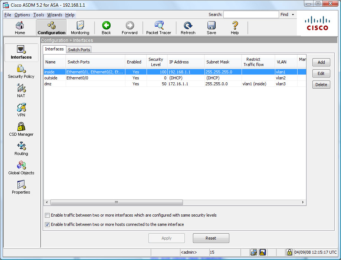
Task: Open the Configuration view
Action: pyautogui.click(x=52, y=28)
